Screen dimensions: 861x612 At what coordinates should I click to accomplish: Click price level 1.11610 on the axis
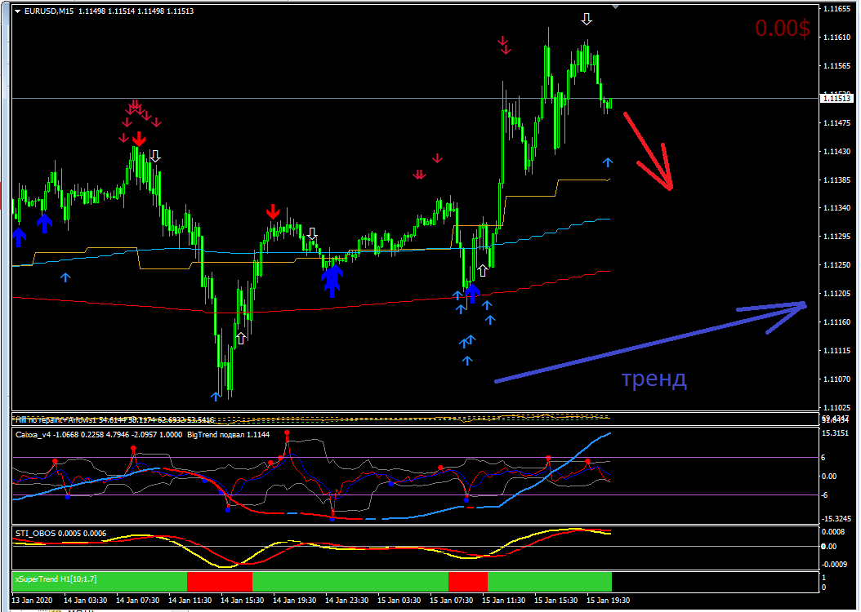click(836, 38)
